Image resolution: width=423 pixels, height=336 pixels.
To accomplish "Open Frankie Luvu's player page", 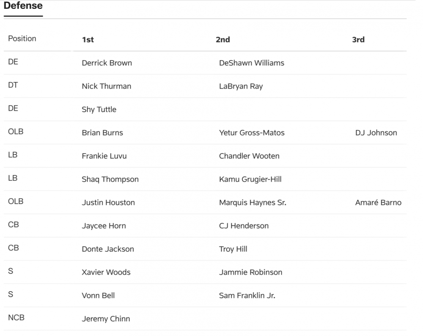I will pyautogui.click(x=104, y=156).
